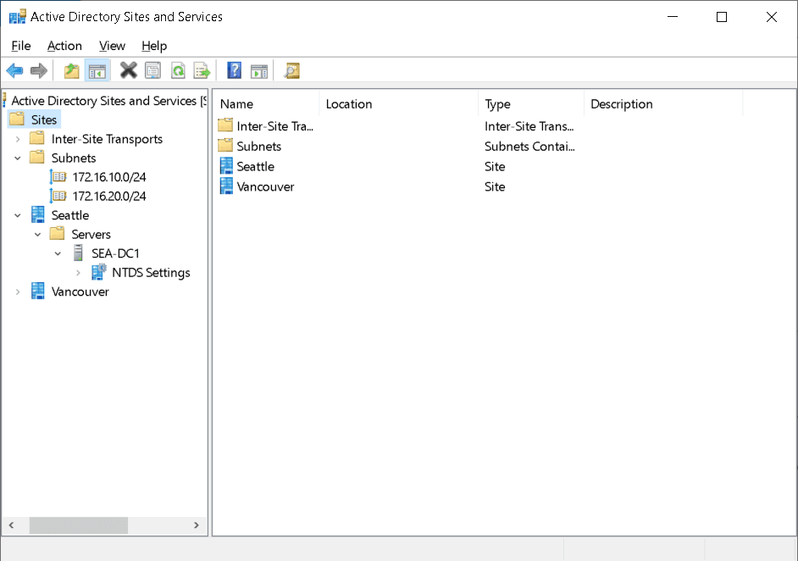Select the SEA-DC1 tree label
The width and height of the screenshot is (798, 561).
pyautogui.click(x=115, y=253)
